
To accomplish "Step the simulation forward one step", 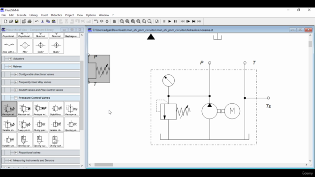I will [188, 21].
